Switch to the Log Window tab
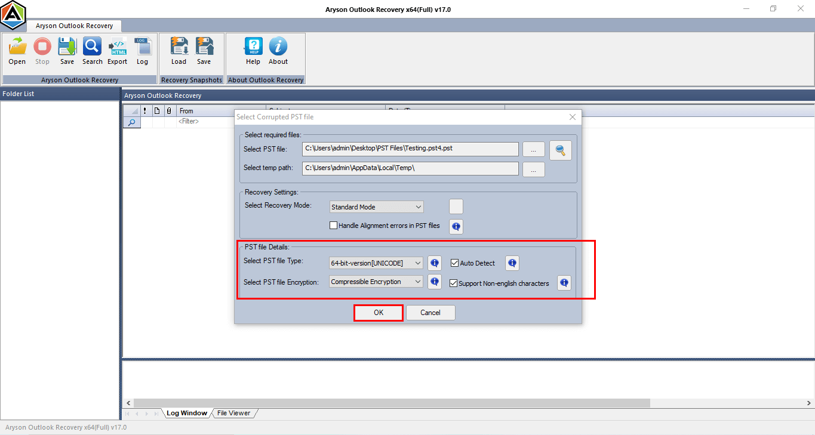This screenshot has height=435, width=815. coord(186,413)
